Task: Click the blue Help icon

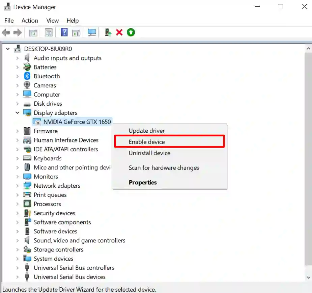Action: (x=64, y=32)
